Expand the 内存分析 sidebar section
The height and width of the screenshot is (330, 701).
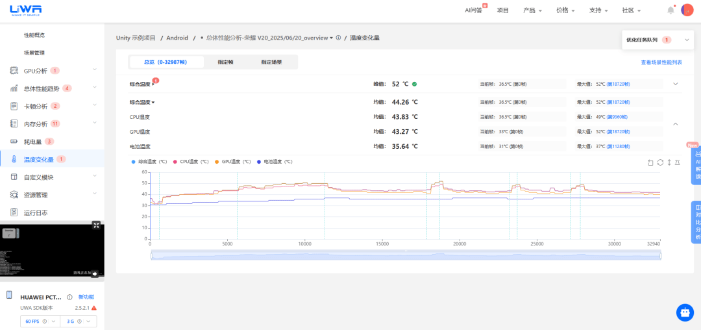click(95, 123)
